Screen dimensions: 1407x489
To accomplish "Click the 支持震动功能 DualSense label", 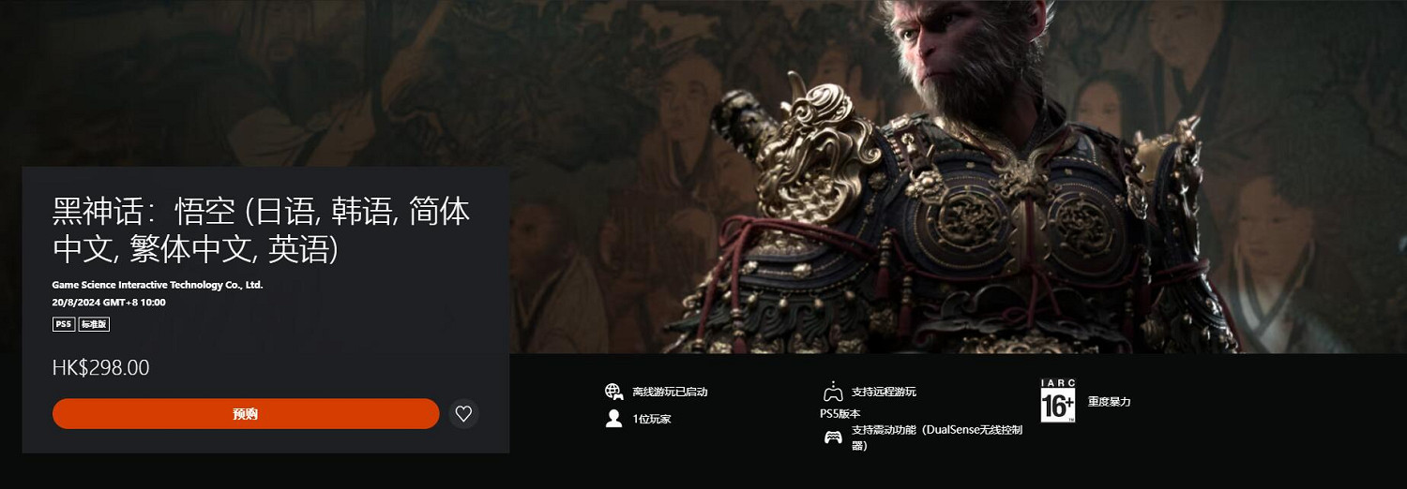I will (937, 437).
